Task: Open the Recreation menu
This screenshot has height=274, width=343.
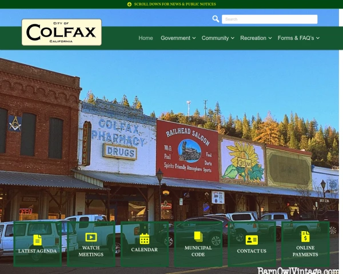Action: pyautogui.click(x=253, y=38)
